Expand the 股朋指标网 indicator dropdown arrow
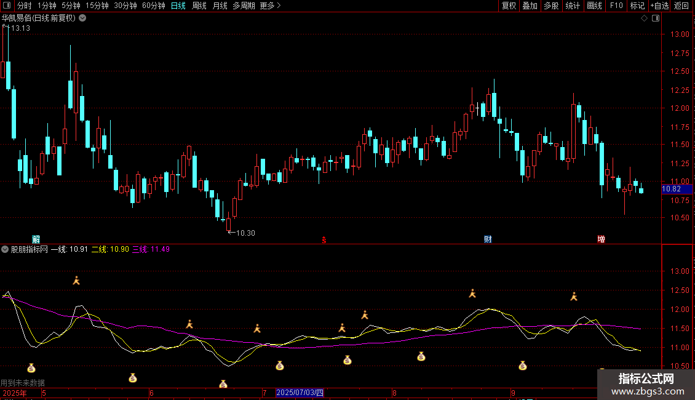 [x=5, y=249]
